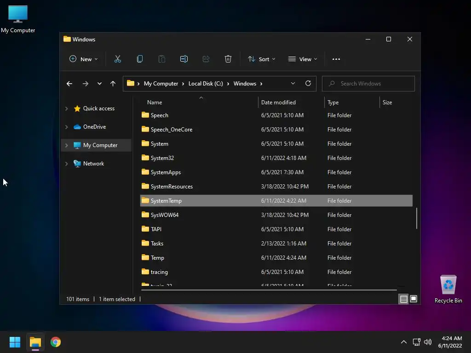Open the New item dropdown
This screenshot has width=471, height=353.
point(83,59)
